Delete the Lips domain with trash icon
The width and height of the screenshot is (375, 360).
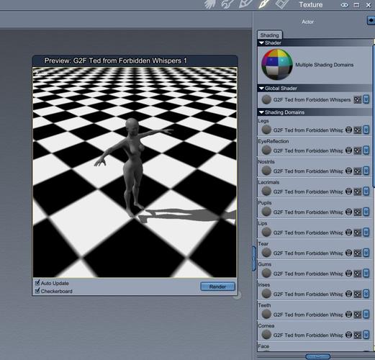[x=348, y=233]
